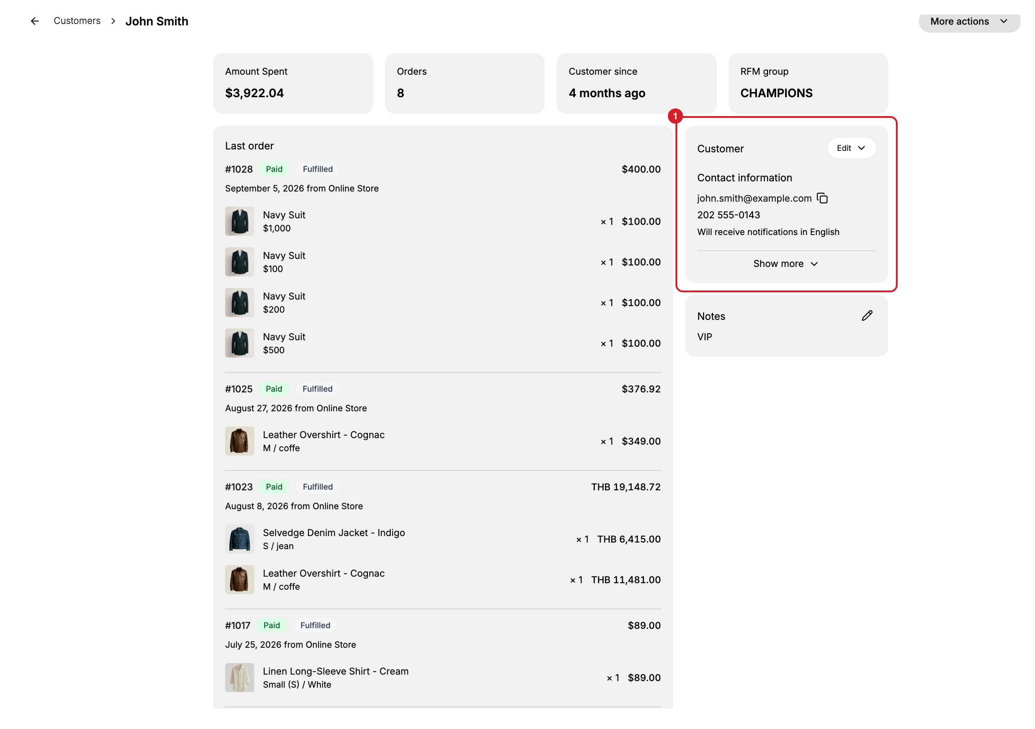
Task: Click the John Smith page title
Action: (x=157, y=21)
